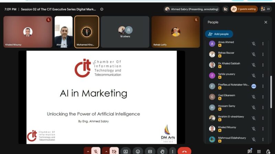Select Ibrahim El-sheshtawy avatar
The height and width of the screenshot is (154, 275).
pos(212,118)
